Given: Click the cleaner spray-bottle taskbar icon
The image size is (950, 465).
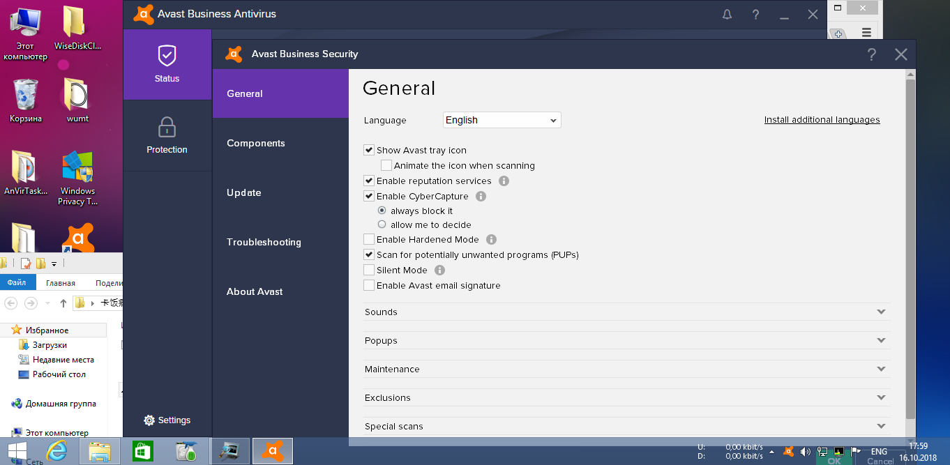Looking at the screenshot, I should 186,452.
